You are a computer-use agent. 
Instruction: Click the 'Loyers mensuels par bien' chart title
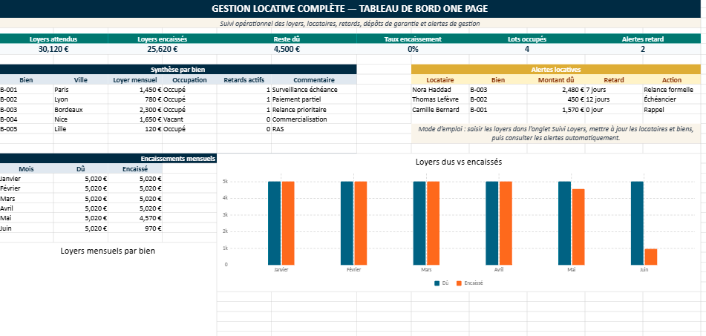[x=108, y=251]
